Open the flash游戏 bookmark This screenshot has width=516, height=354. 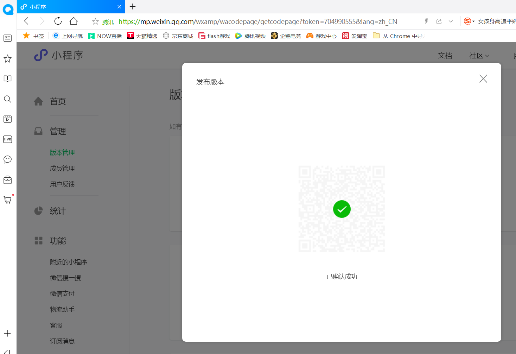(x=214, y=36)
